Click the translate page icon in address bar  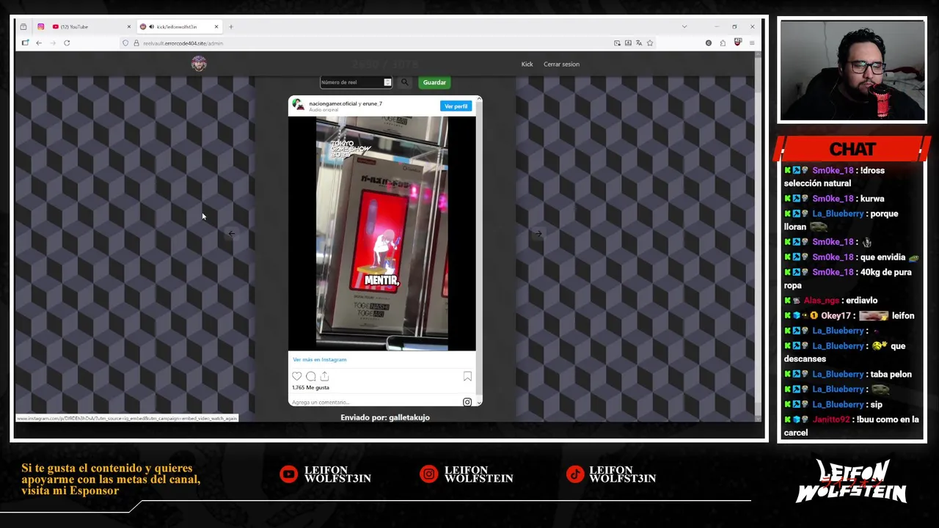click(639, 43)
